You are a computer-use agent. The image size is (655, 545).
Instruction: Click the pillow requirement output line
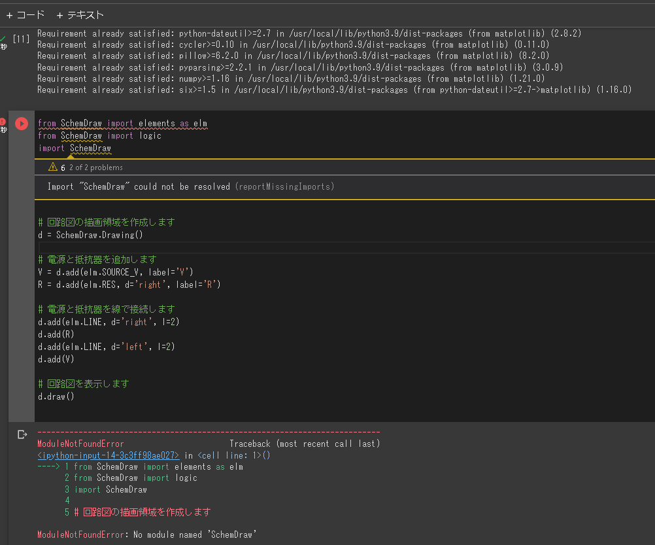click(293, 56)
